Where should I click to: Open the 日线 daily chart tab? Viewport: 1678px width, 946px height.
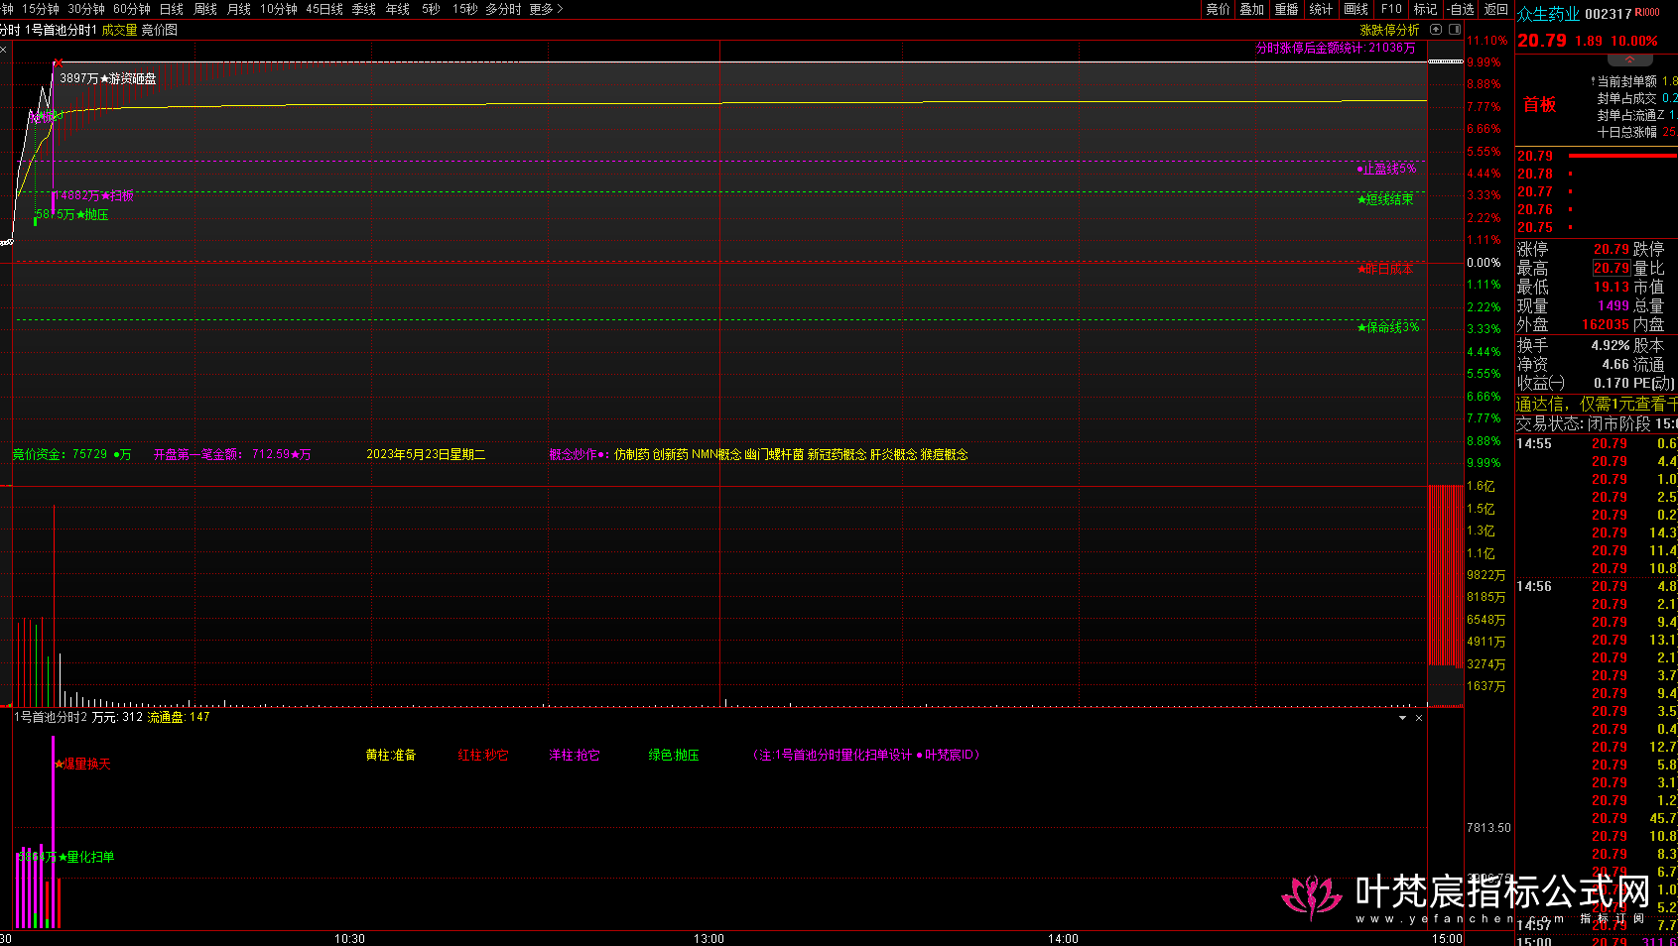tap(172, 9)
